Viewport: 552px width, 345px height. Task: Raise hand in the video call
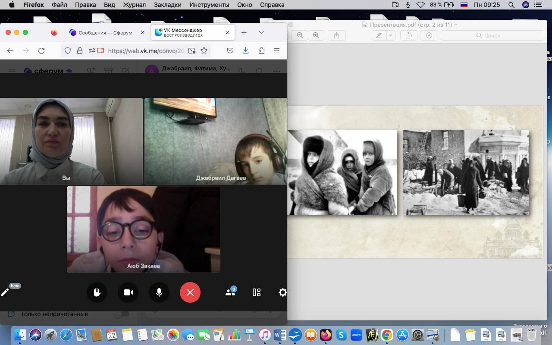coord(97,292)
